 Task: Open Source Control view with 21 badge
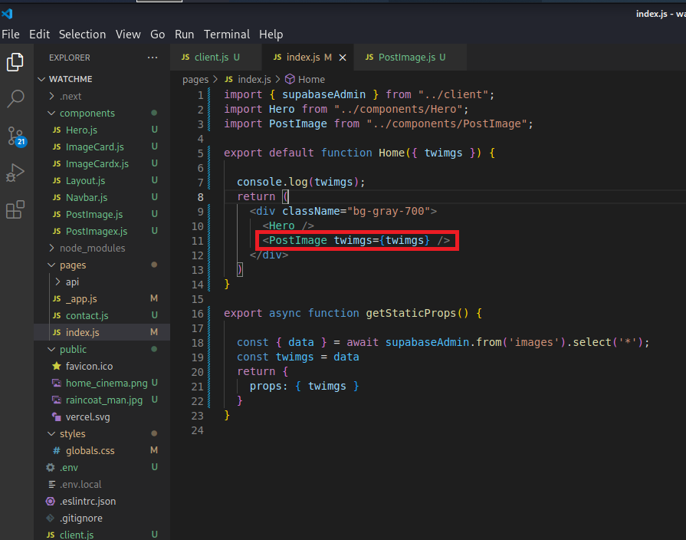[x=17, y=137]
